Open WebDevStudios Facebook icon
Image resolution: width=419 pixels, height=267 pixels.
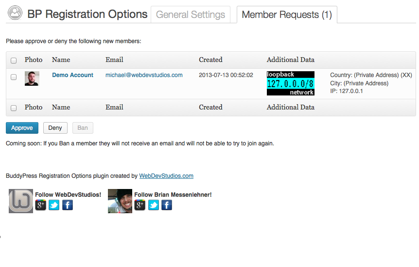point(68,205)
